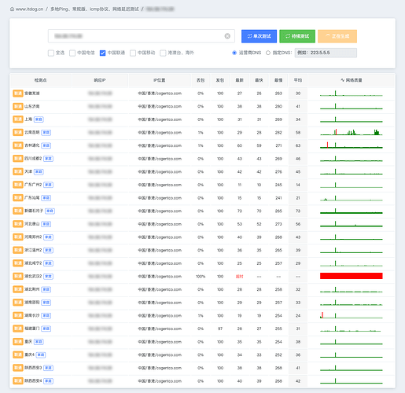Open the network quality chart for 云南昆明
The image size is (405, 393).
352,132
